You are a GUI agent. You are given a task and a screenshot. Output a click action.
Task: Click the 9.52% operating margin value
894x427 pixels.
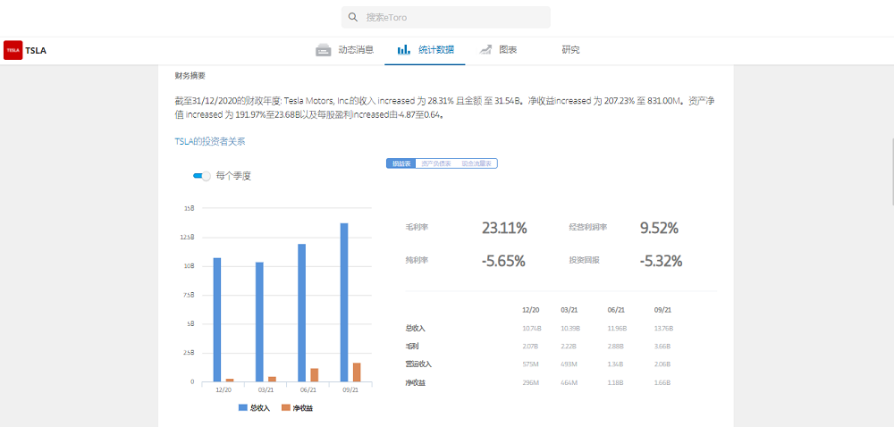659,229
